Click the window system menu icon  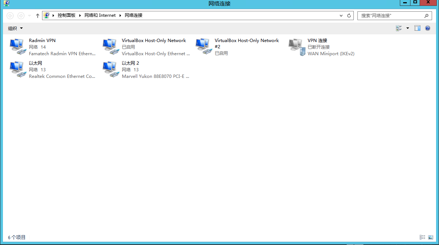[6, 3]
